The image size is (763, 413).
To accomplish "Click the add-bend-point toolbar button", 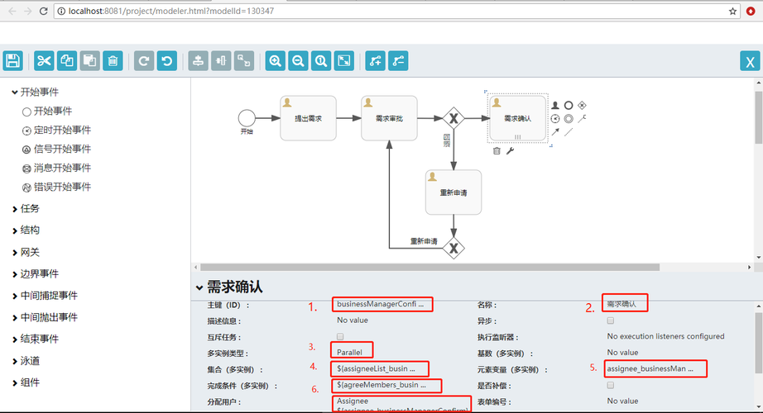I will point(375,61).
